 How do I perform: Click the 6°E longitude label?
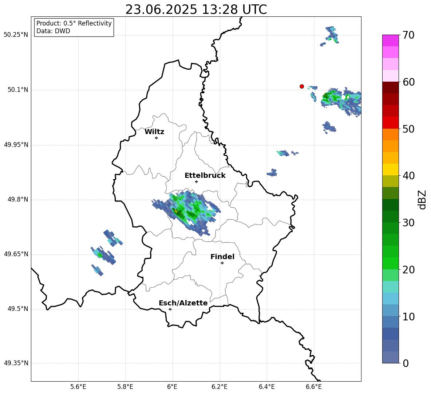(x=172, y=387)
